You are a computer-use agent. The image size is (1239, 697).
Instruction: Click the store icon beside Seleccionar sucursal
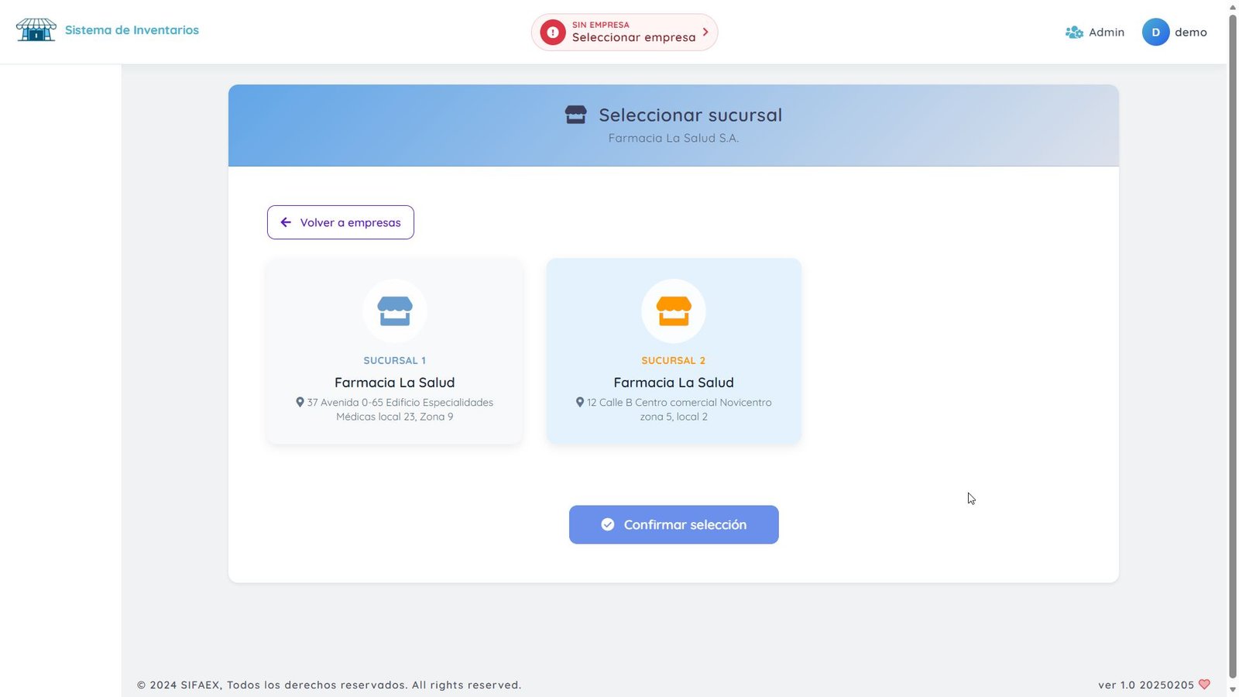pos(575,115)
